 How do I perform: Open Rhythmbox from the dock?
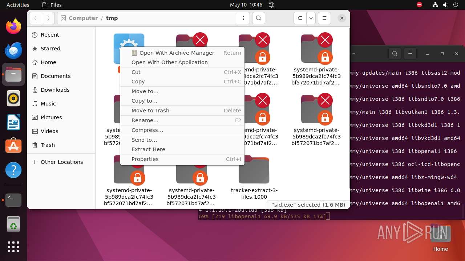[x=13, y=98]
